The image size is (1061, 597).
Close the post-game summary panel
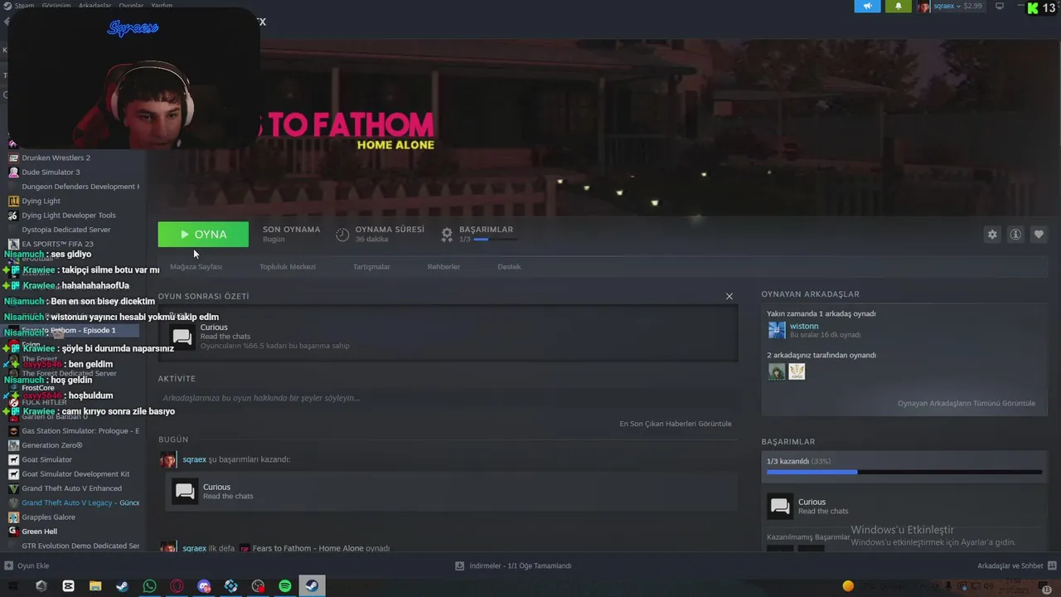[x=729, y=296]
